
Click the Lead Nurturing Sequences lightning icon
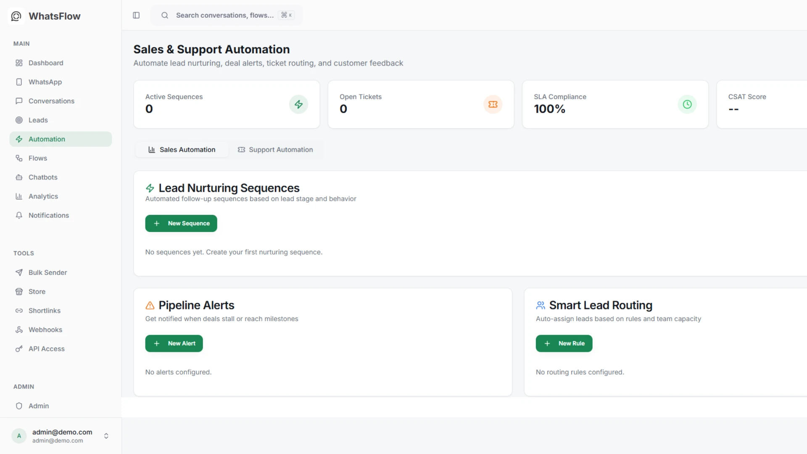[x=150, y=188]
